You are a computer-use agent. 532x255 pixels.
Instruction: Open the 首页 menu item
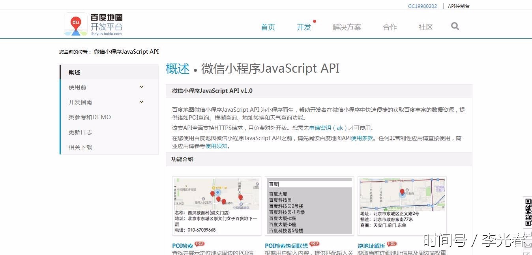tap(268, 27)
